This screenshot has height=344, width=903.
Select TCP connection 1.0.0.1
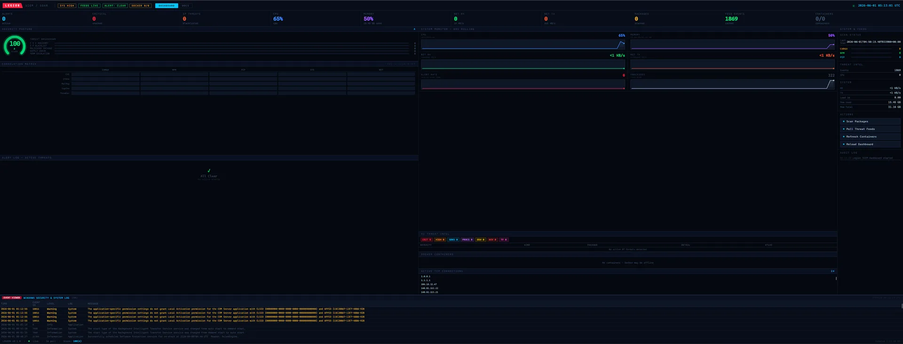pyautogui.click(x=426, y=276)
